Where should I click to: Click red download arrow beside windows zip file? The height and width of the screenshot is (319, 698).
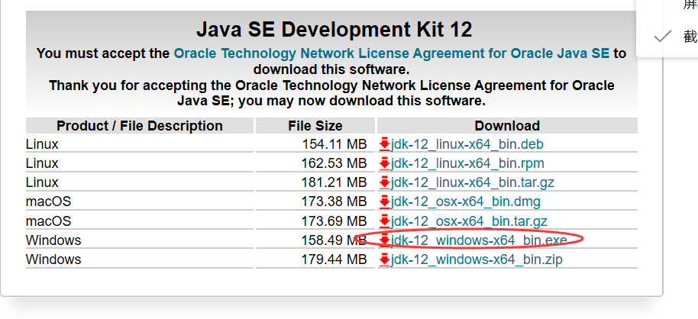click(x=385, y=259)
